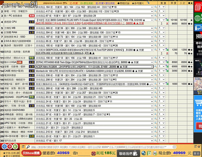Click the 10190 unit price in the B650 row
202x157 pixels.
174,20
